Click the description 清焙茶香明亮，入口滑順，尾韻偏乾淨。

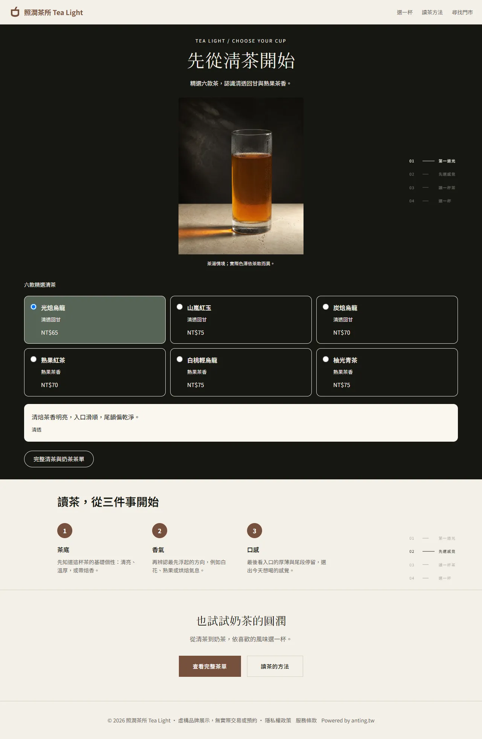tap(85, 417)
